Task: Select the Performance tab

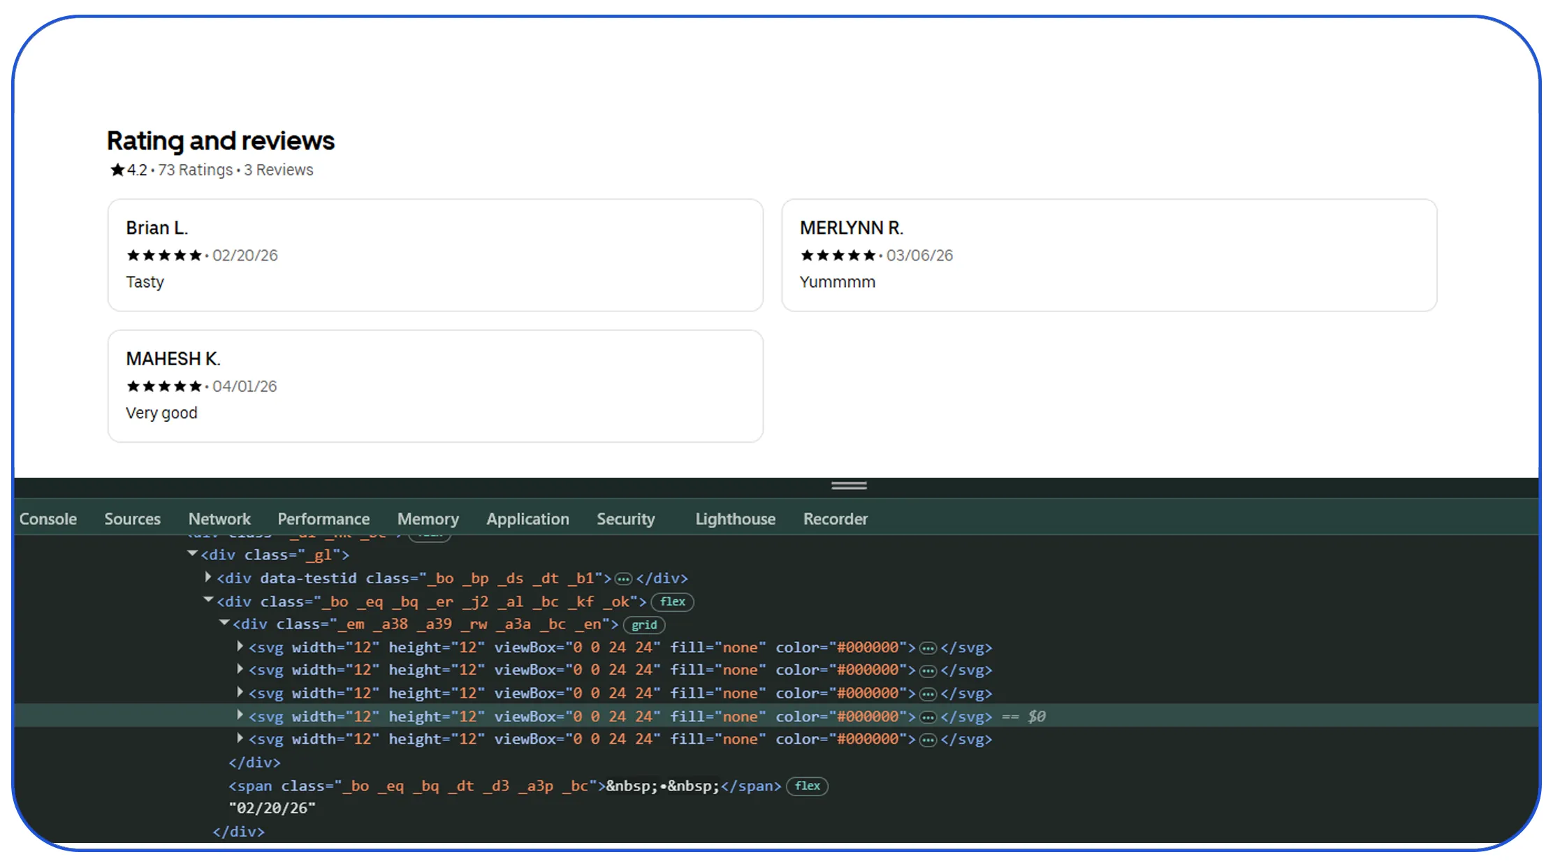Action: [x=323, y=519]
